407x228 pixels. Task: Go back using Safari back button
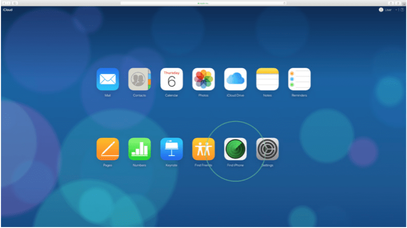coord(3,3)
